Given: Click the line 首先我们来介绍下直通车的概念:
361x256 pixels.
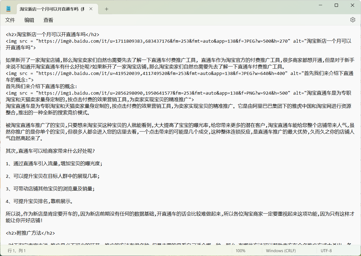Looking at the screenshot, I should (x=42, y=86).
